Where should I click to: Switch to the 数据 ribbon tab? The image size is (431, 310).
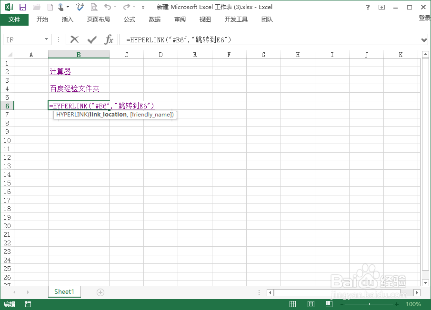click(155, 19)
